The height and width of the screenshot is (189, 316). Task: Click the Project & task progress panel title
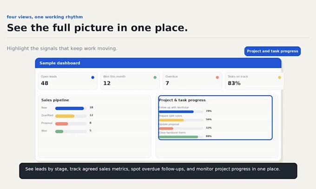182,100
